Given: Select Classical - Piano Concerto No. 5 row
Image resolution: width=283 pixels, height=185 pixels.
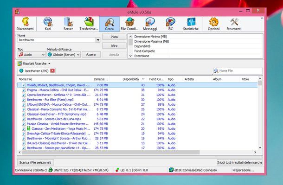Looking at the screenshot, I should coord(137,109).
